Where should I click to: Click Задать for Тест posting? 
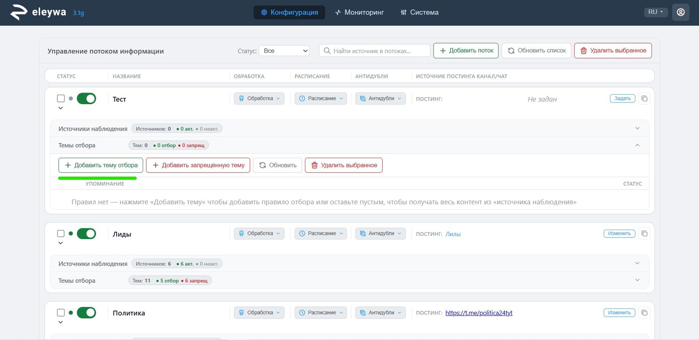(622, 98)
